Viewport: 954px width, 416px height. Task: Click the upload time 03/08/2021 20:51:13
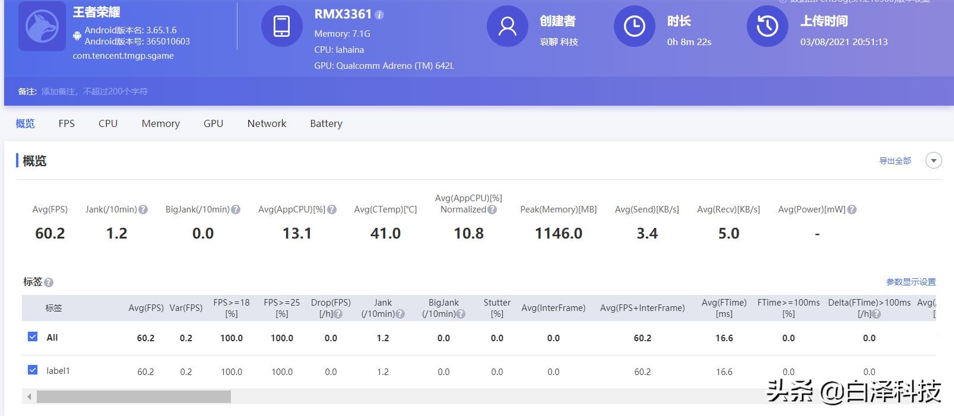(844, 42)
